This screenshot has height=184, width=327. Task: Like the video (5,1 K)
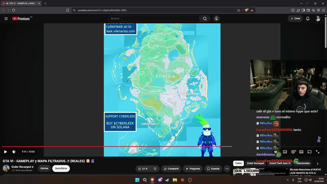click(x=143, y=169)
